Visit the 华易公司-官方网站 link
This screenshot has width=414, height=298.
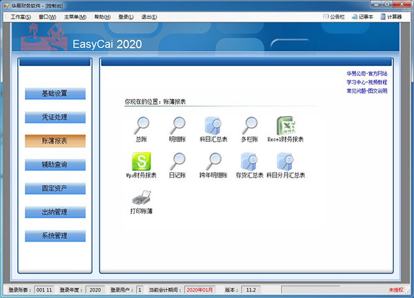pos(366,74)
